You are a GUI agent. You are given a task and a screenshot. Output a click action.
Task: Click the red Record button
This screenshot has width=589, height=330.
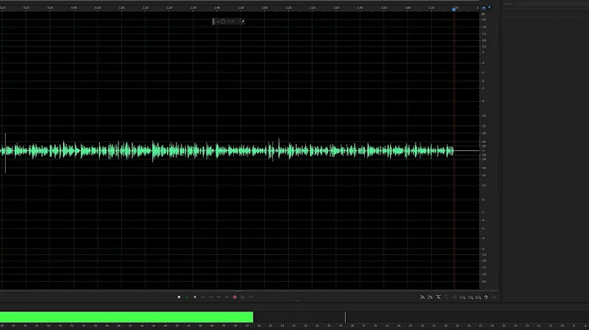coord(235,297)
